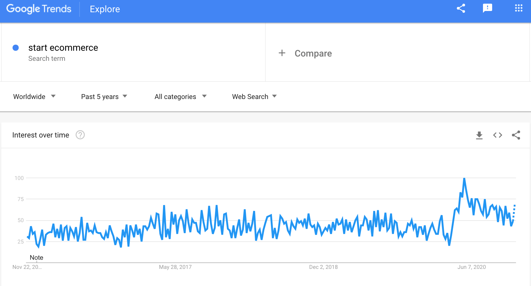The width and height of the screenshot is (531, 286).
Task: Click the blue color dot of term
Action: (16, 48)
